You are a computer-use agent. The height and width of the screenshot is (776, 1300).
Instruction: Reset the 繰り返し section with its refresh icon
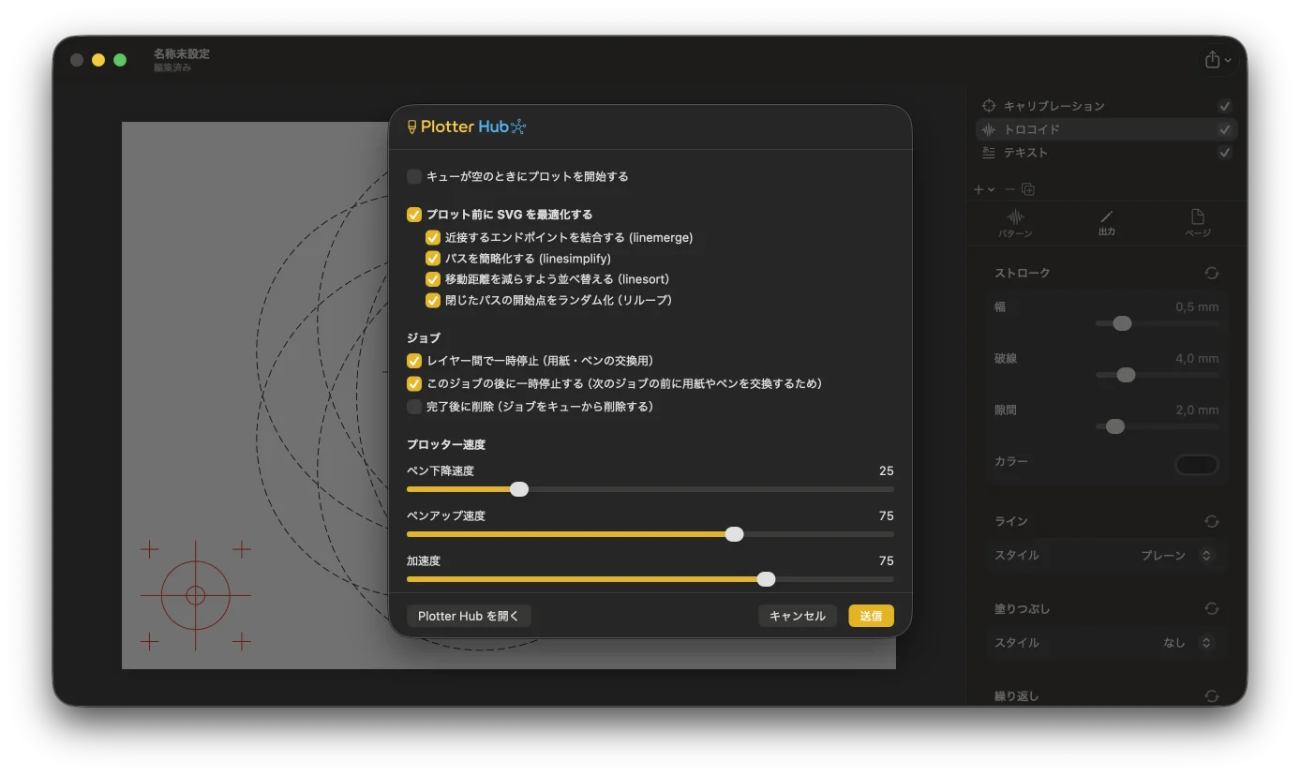point(1212,696)
